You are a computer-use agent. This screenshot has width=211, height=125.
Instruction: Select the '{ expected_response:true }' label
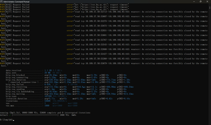pos(23,82)
